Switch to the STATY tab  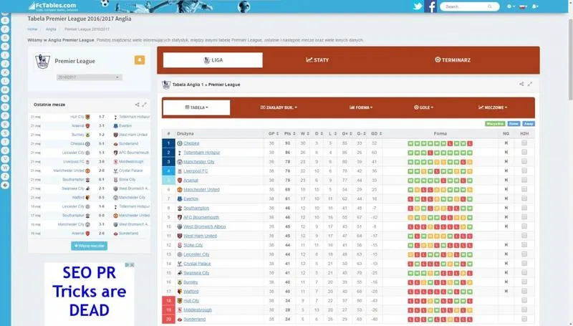[x=317, y=60]
